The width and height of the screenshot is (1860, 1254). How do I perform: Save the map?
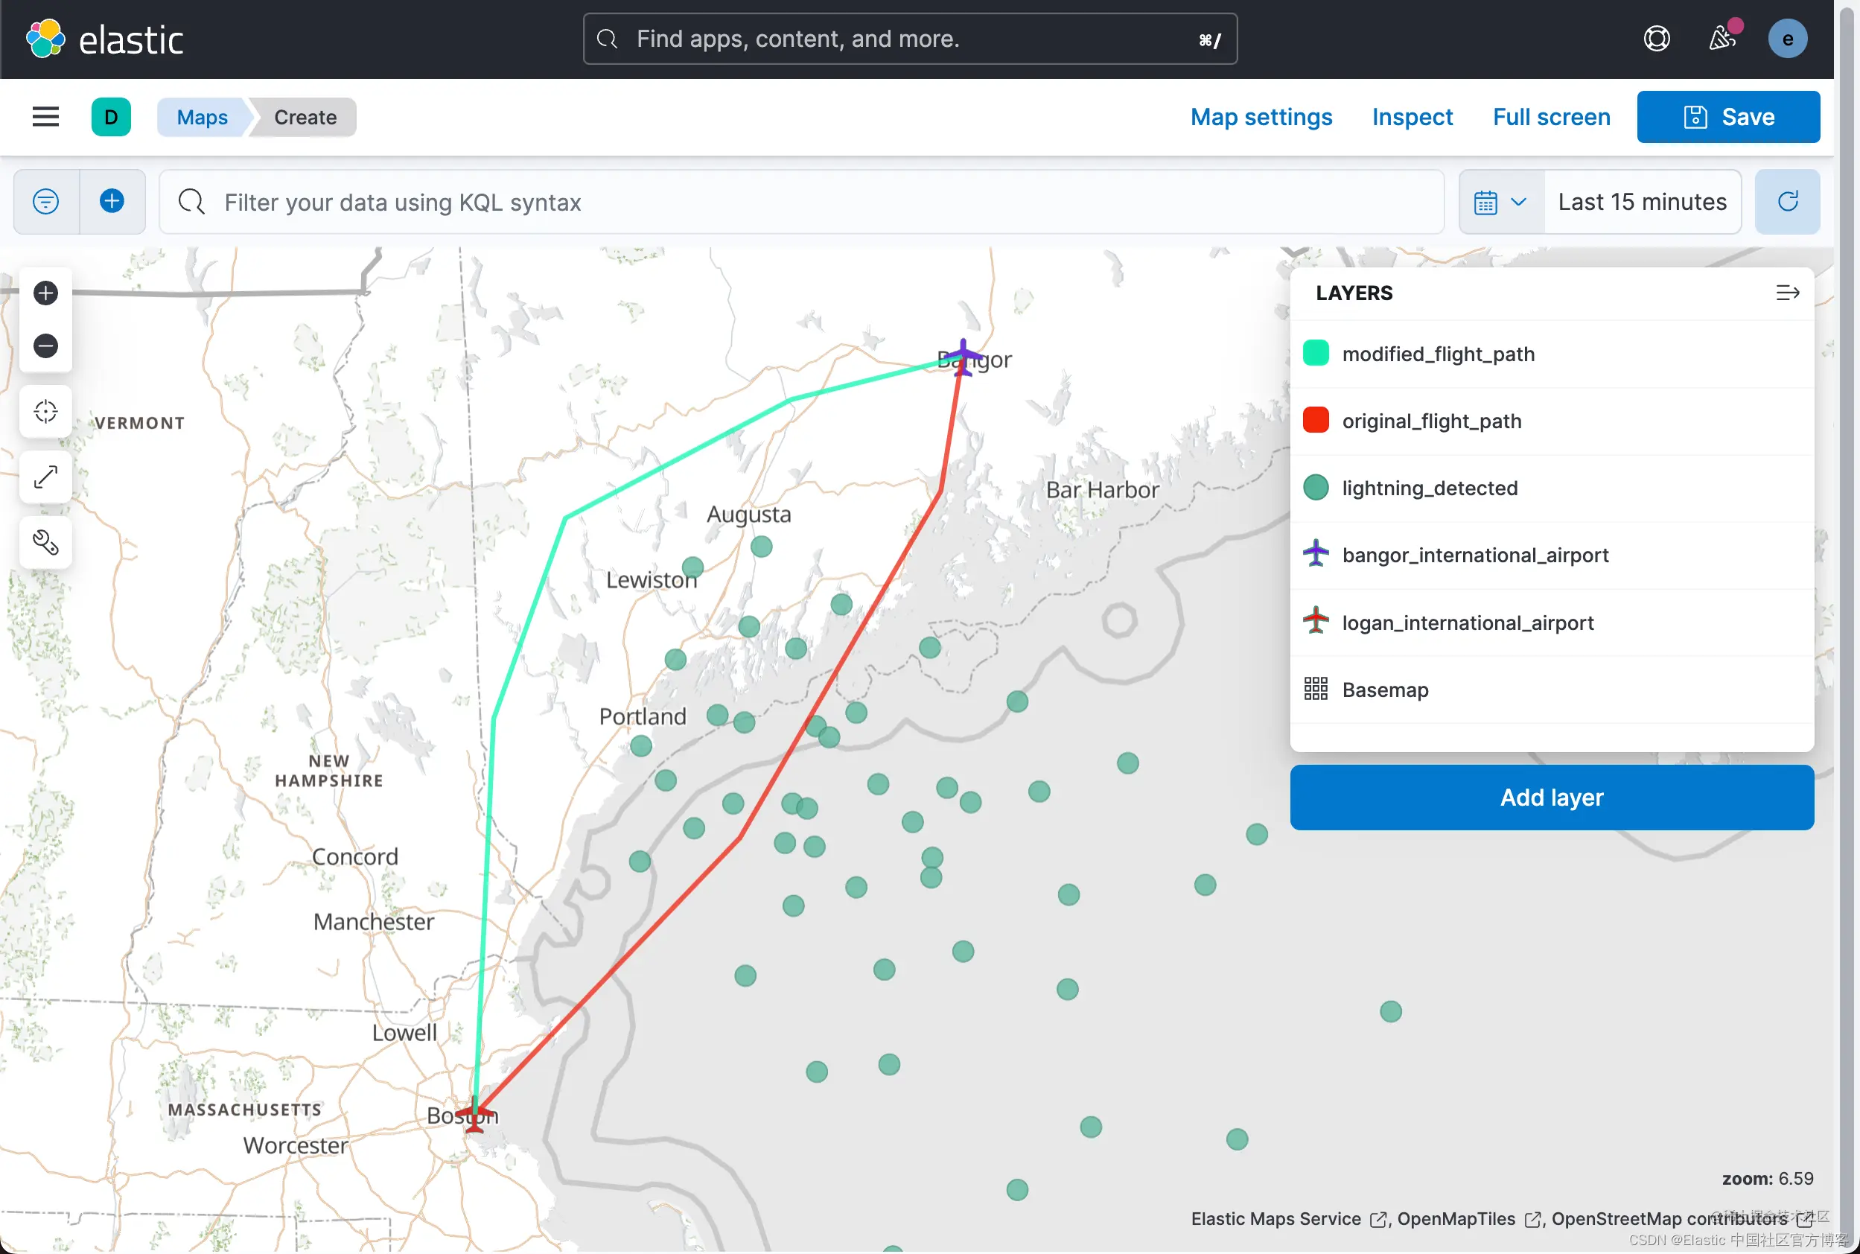1728,117
